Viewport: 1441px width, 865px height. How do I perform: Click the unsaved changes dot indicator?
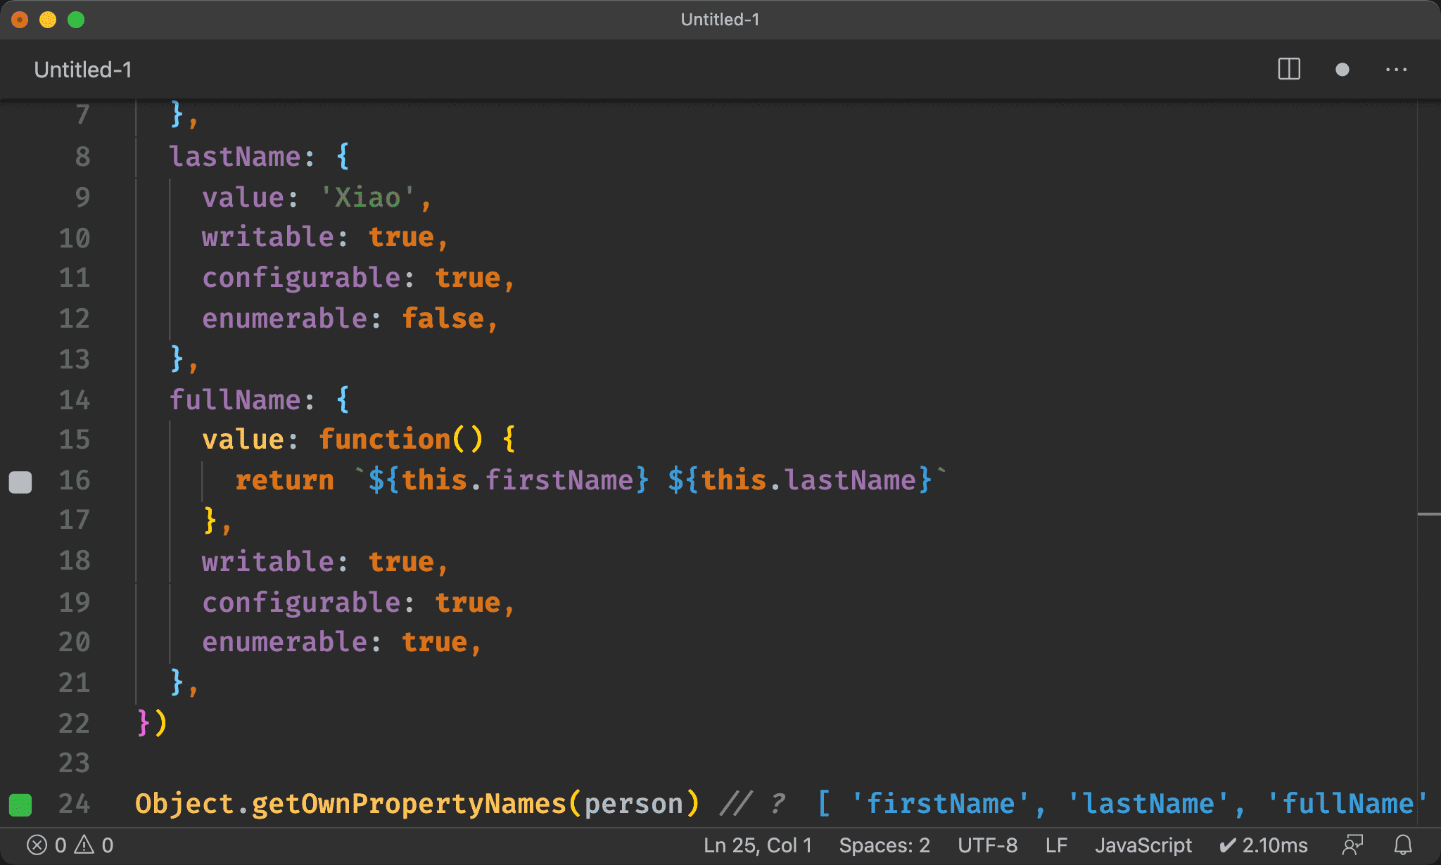[1342, 70]
